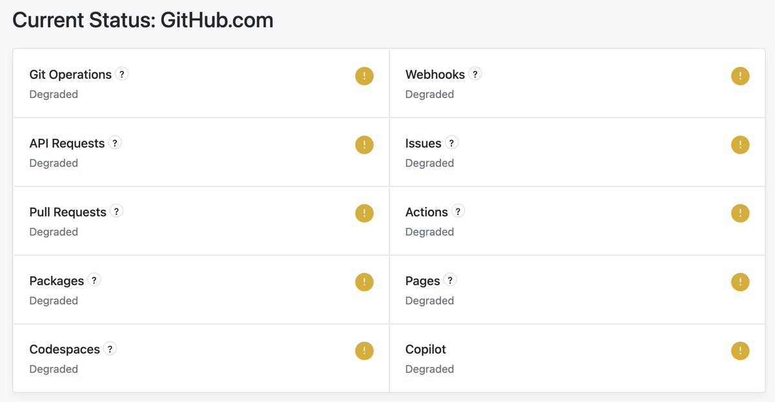Click the Actions component name
The height and width of the screenshot is (402, 775).
[426, 212]
